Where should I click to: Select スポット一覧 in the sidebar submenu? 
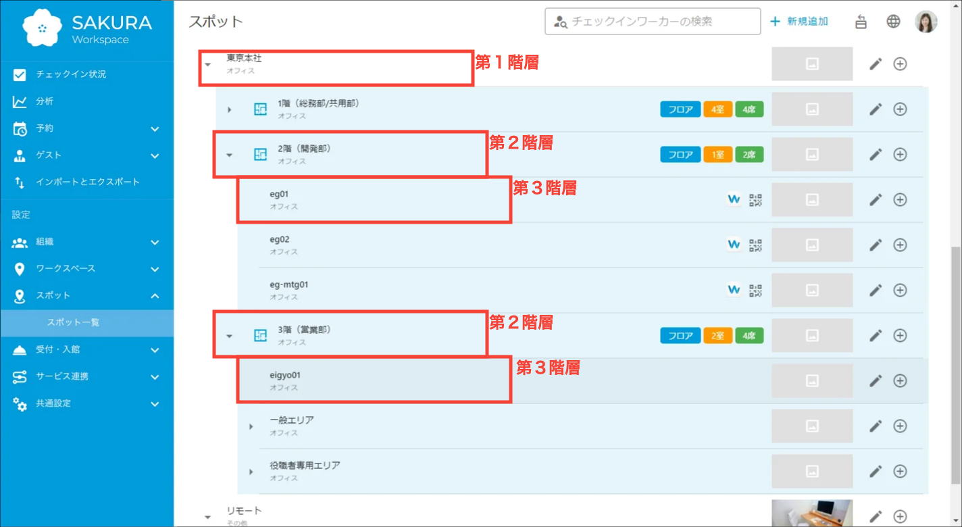click(x=73, y=322)
